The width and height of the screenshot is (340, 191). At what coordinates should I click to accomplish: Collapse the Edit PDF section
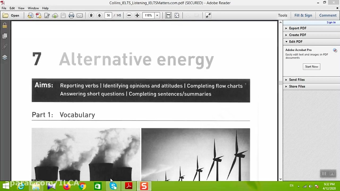(295, 42)
